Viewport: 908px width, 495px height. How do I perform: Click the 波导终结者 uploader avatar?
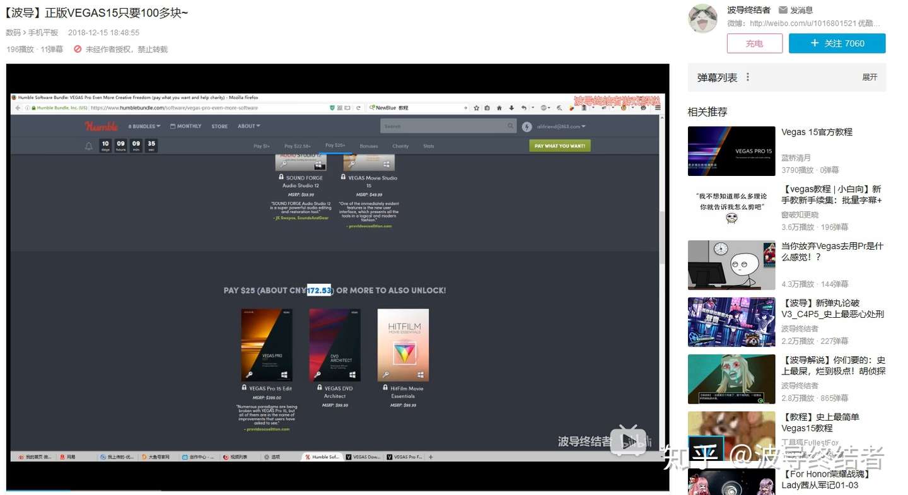coord(703,19)
